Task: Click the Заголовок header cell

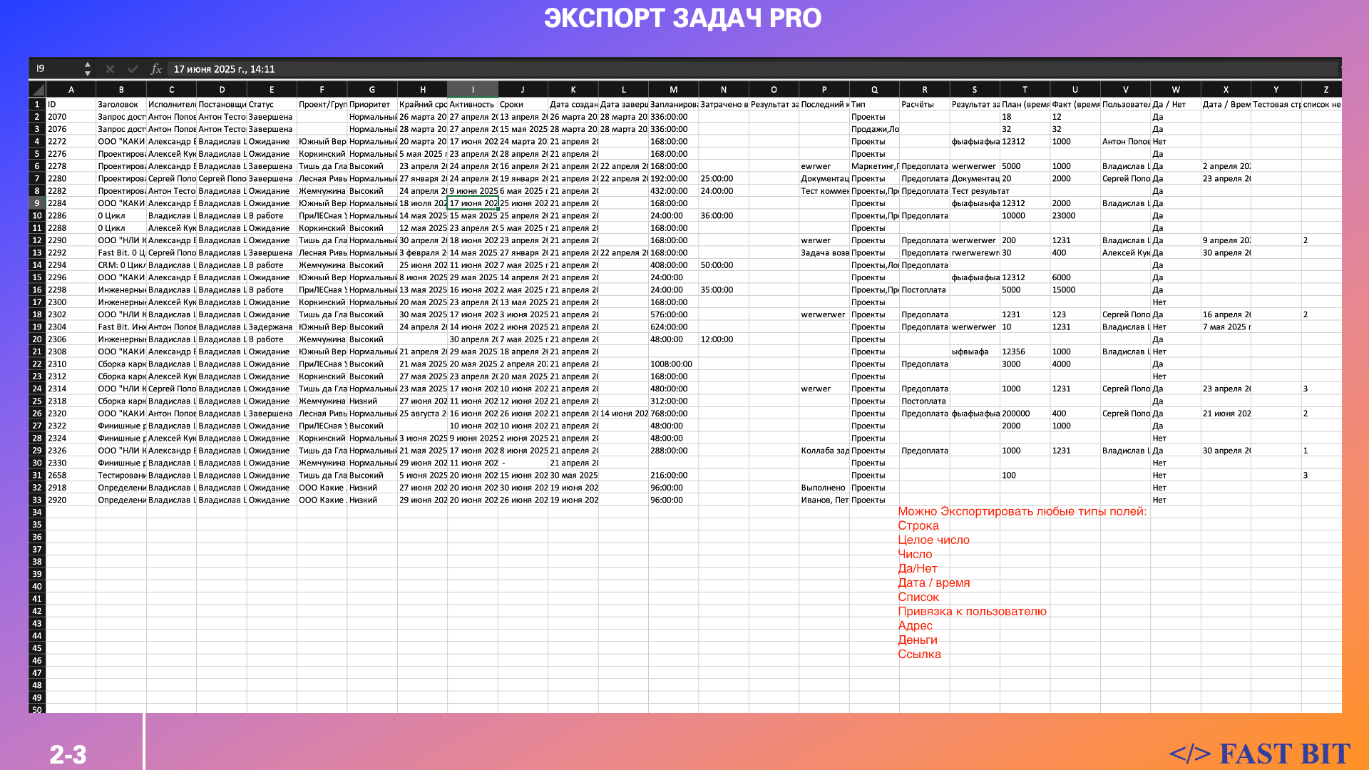Action: [121, 104]
